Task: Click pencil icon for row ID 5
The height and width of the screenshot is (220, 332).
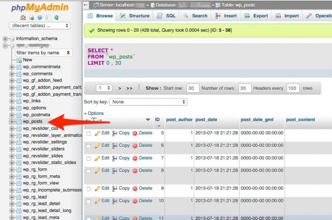Action: click(97, 133)
